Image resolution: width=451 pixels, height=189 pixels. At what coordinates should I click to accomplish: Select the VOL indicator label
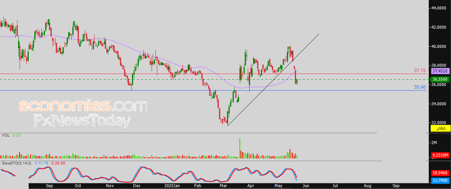[6, 135]
